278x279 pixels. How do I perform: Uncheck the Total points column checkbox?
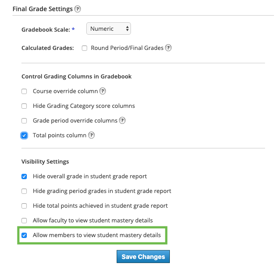[x=24, y=135]
